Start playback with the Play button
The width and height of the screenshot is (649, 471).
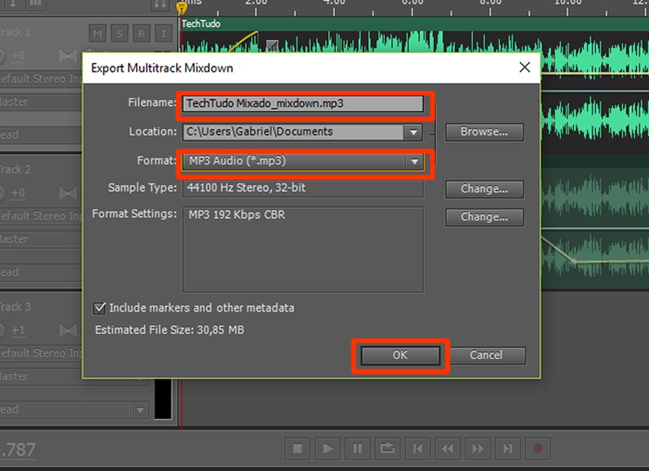tap(327, 449)
